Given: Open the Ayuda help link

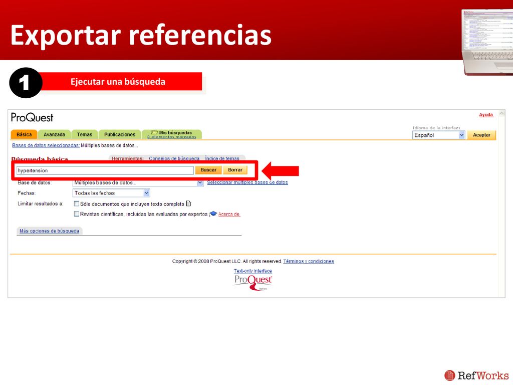Looking at the screenshot, I should pyautogui.click(x=486, y=115).
